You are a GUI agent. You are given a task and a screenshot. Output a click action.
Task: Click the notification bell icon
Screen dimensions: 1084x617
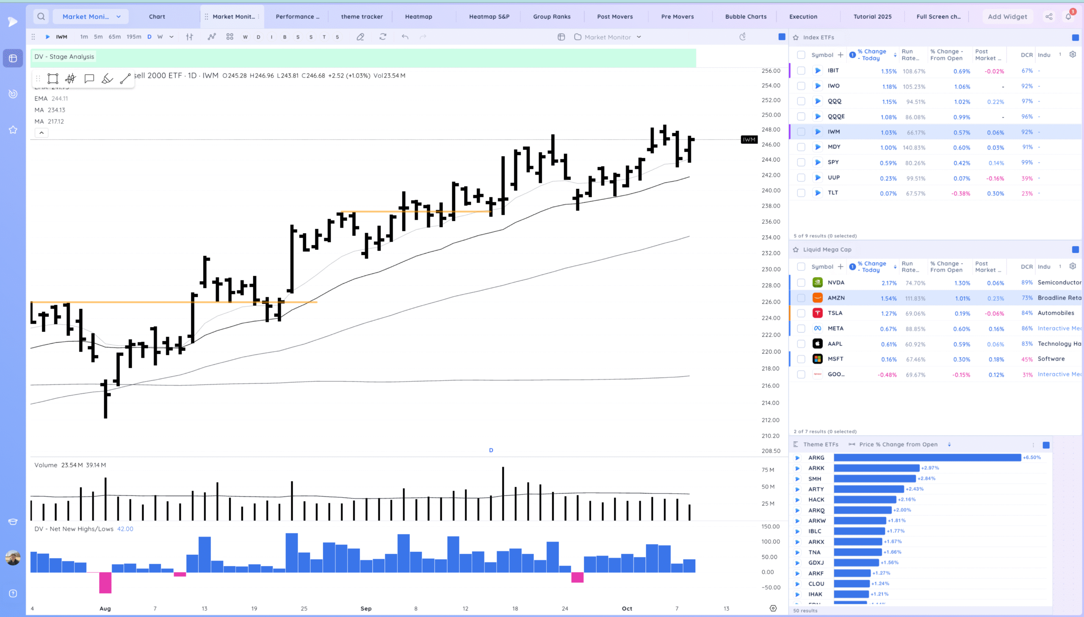coord(1068,17)
